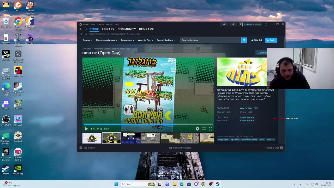Open Discord desktop shortcut
334x188 pixels.
click(6, 104)
